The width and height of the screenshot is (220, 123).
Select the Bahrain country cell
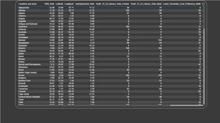[22, 40]
